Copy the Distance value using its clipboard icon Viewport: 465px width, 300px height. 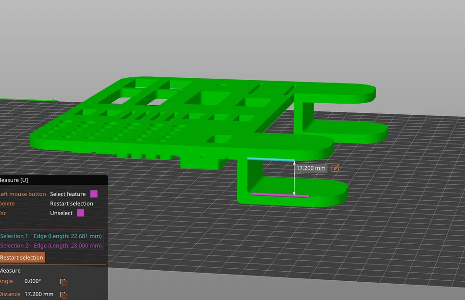click(x=64, y=294)
